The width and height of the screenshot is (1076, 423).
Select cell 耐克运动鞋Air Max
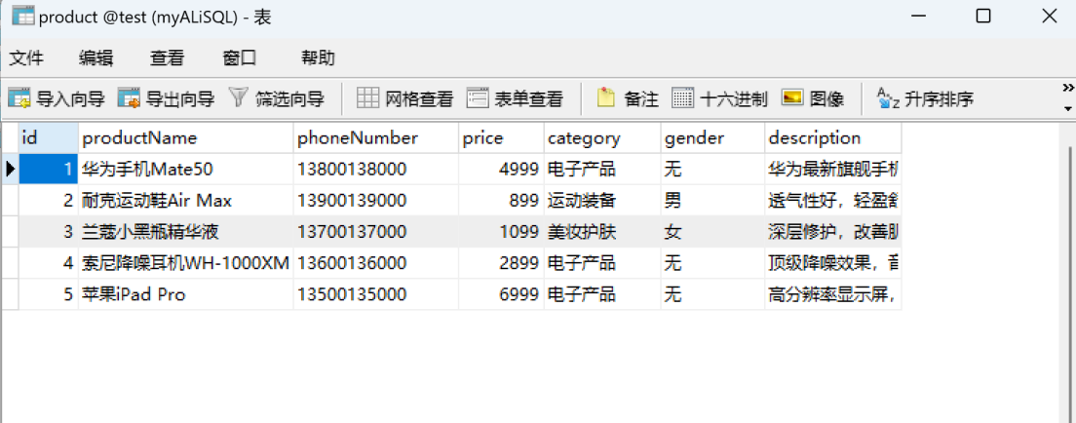pyautogui.click(x=186, y=201)
